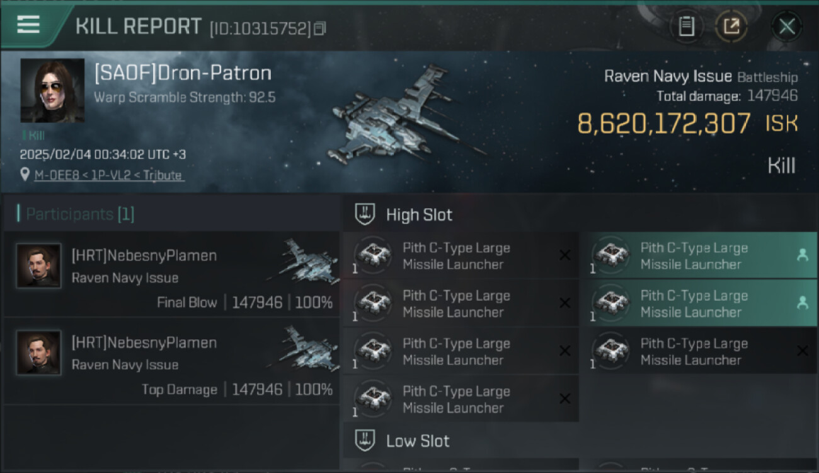Click the first left-column launcher's X mark

(x=564, y=255)
